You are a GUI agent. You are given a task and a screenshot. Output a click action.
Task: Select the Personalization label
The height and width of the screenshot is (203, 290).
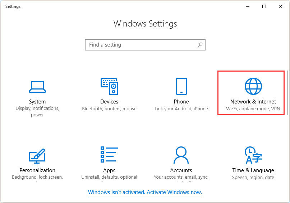(37, 170)
